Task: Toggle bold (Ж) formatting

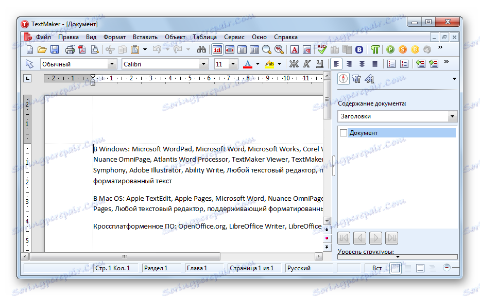Action: pos(294,64)
